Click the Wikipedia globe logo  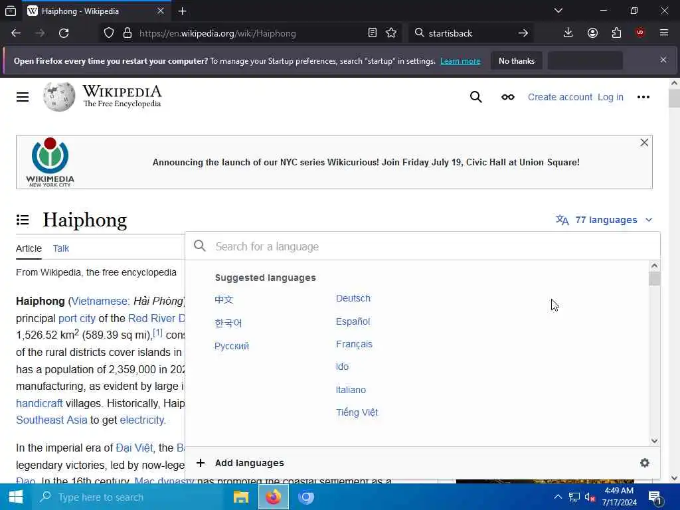[59, 96]
